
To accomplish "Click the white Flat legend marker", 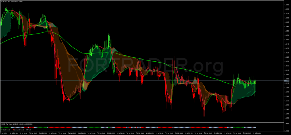I will click(x=27, y=130).
